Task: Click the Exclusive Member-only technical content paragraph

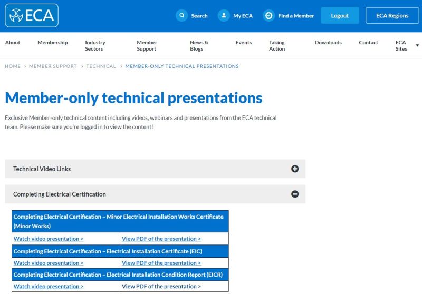Action: click(x=141, y=122)
